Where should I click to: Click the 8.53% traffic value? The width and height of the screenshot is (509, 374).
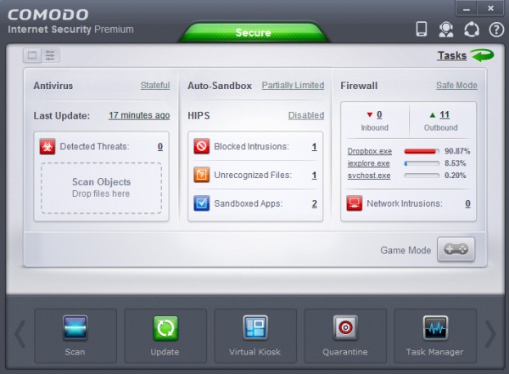click(x=455, y=163)
